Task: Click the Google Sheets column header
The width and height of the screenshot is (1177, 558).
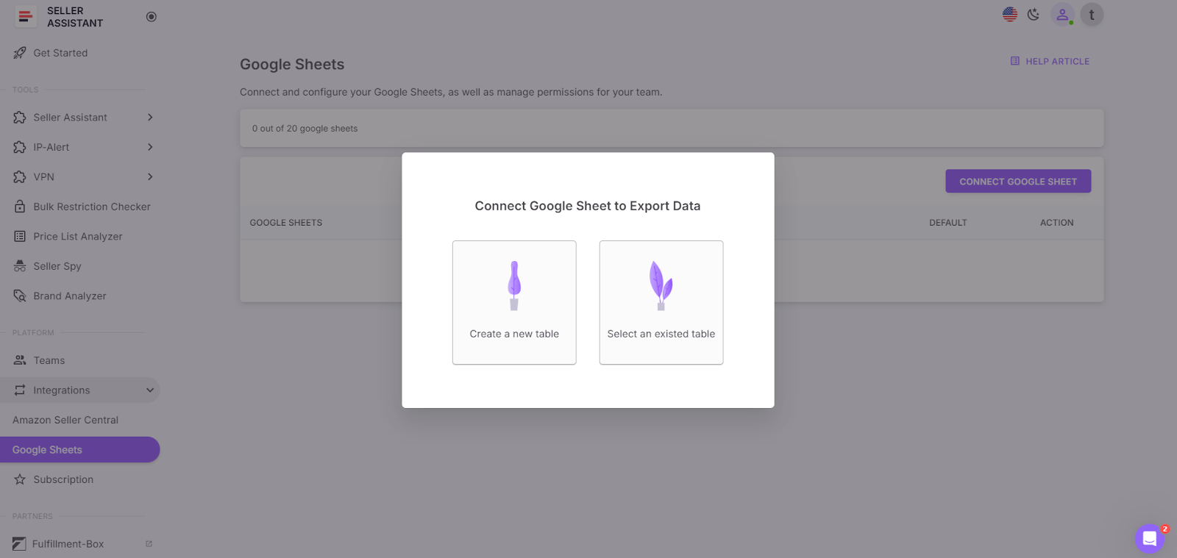Action: click(286, 223)
